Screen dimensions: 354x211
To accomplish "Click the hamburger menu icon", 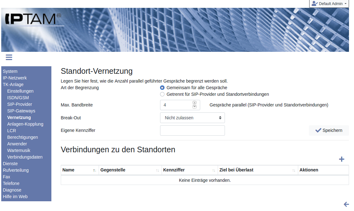I will pyautogui.click(x=9, y=57).
